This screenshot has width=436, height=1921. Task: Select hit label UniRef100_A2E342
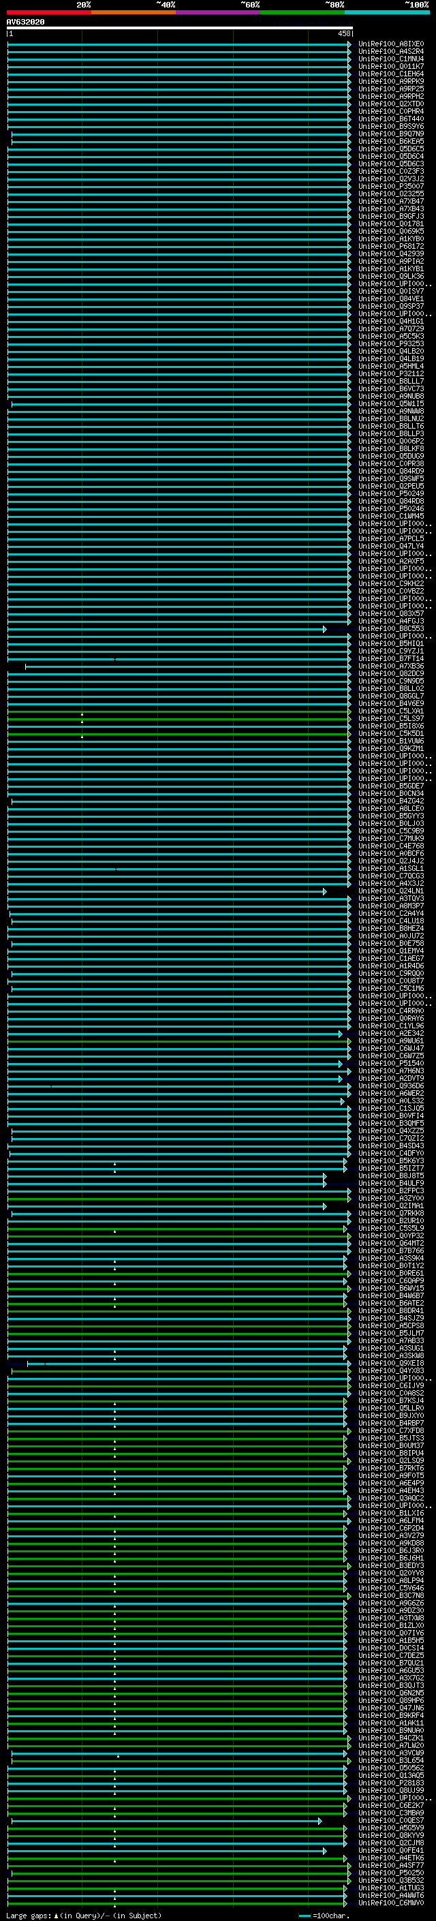(x=391, y=1034)
